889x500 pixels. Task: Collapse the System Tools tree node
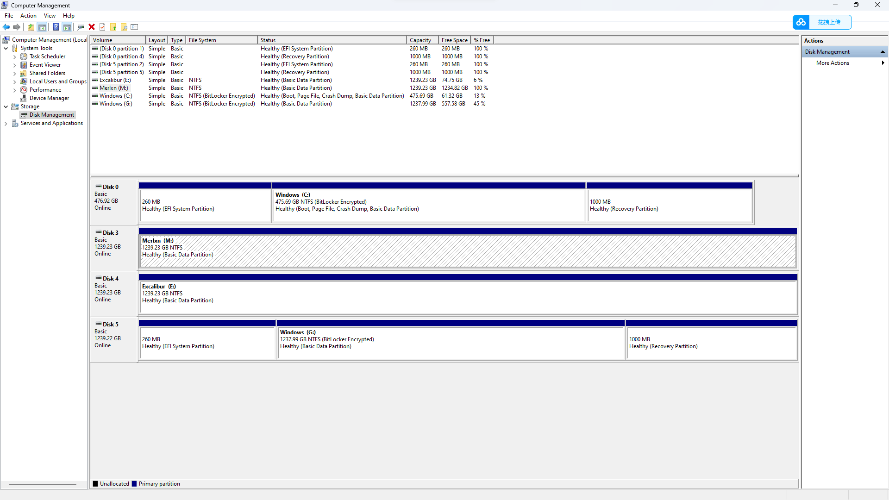(x=6, y=48)
